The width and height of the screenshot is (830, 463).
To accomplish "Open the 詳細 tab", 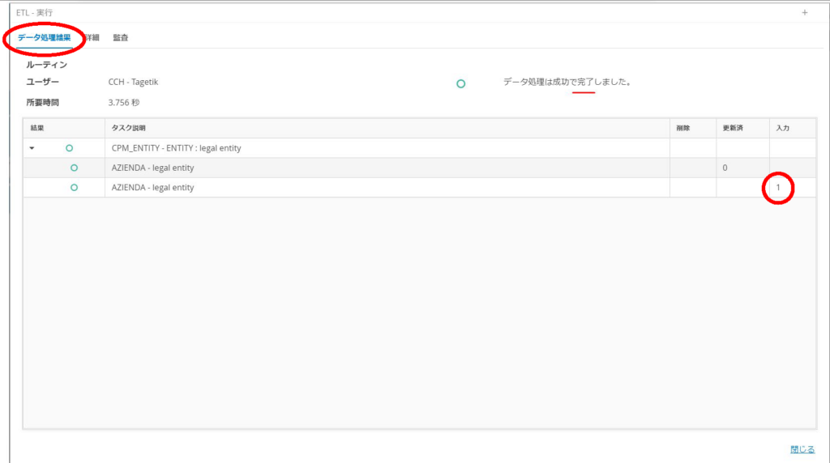I will click(x=92, y=38).
